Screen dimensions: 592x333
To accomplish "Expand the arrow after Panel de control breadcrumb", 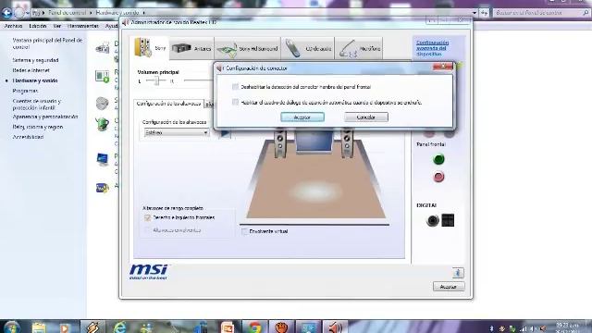I will tap(91, 13).
